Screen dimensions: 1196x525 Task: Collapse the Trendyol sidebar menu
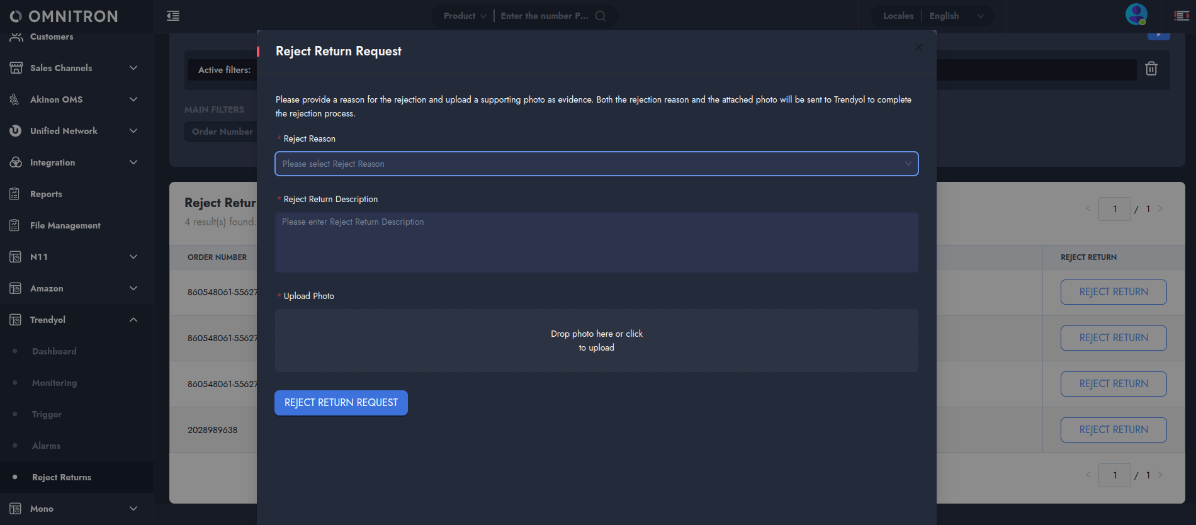[x=133, y=320]
